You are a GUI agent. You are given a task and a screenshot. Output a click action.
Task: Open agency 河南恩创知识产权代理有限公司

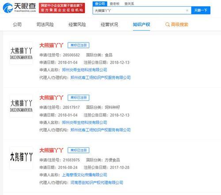[x=97, y=183]
